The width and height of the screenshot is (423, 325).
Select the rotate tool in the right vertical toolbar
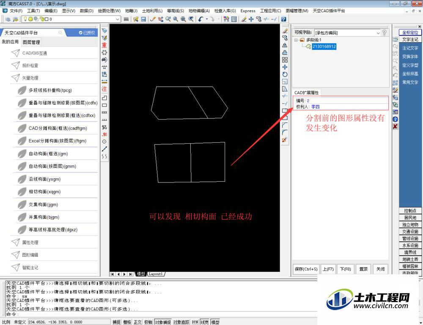[x=285, y=74]
